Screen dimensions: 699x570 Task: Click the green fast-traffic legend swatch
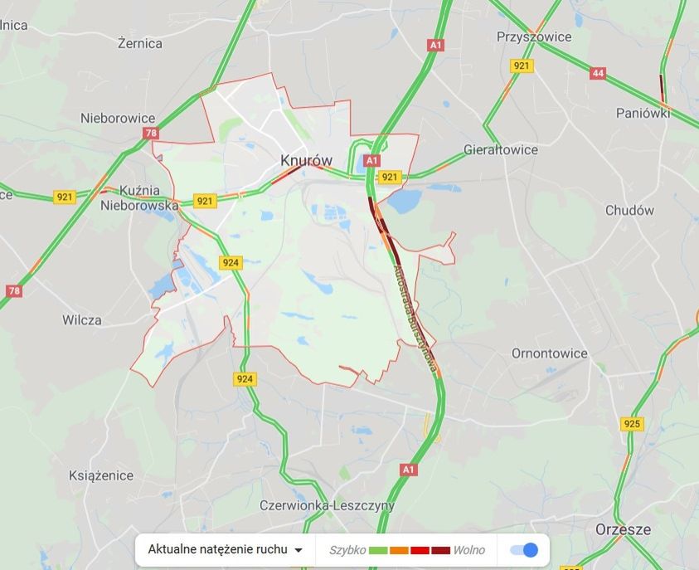378,550
